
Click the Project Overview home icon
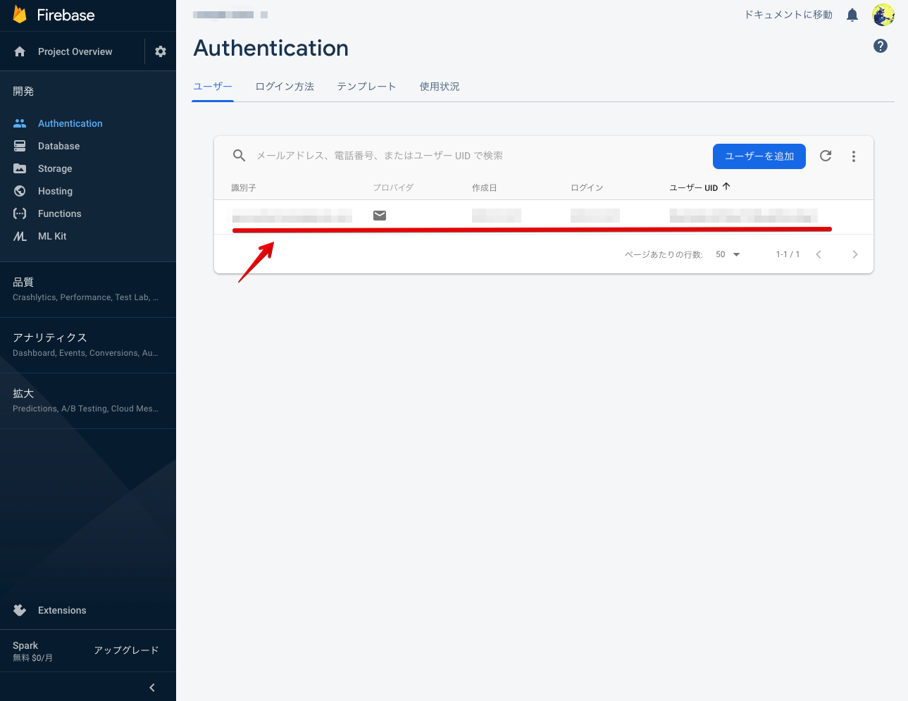(20, 51)
